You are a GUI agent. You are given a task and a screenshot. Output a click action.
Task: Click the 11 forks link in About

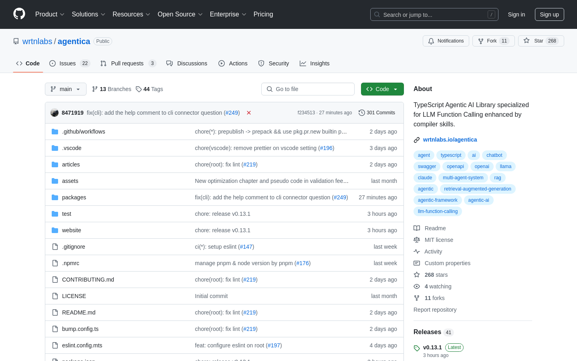click(x=434, y=298)
